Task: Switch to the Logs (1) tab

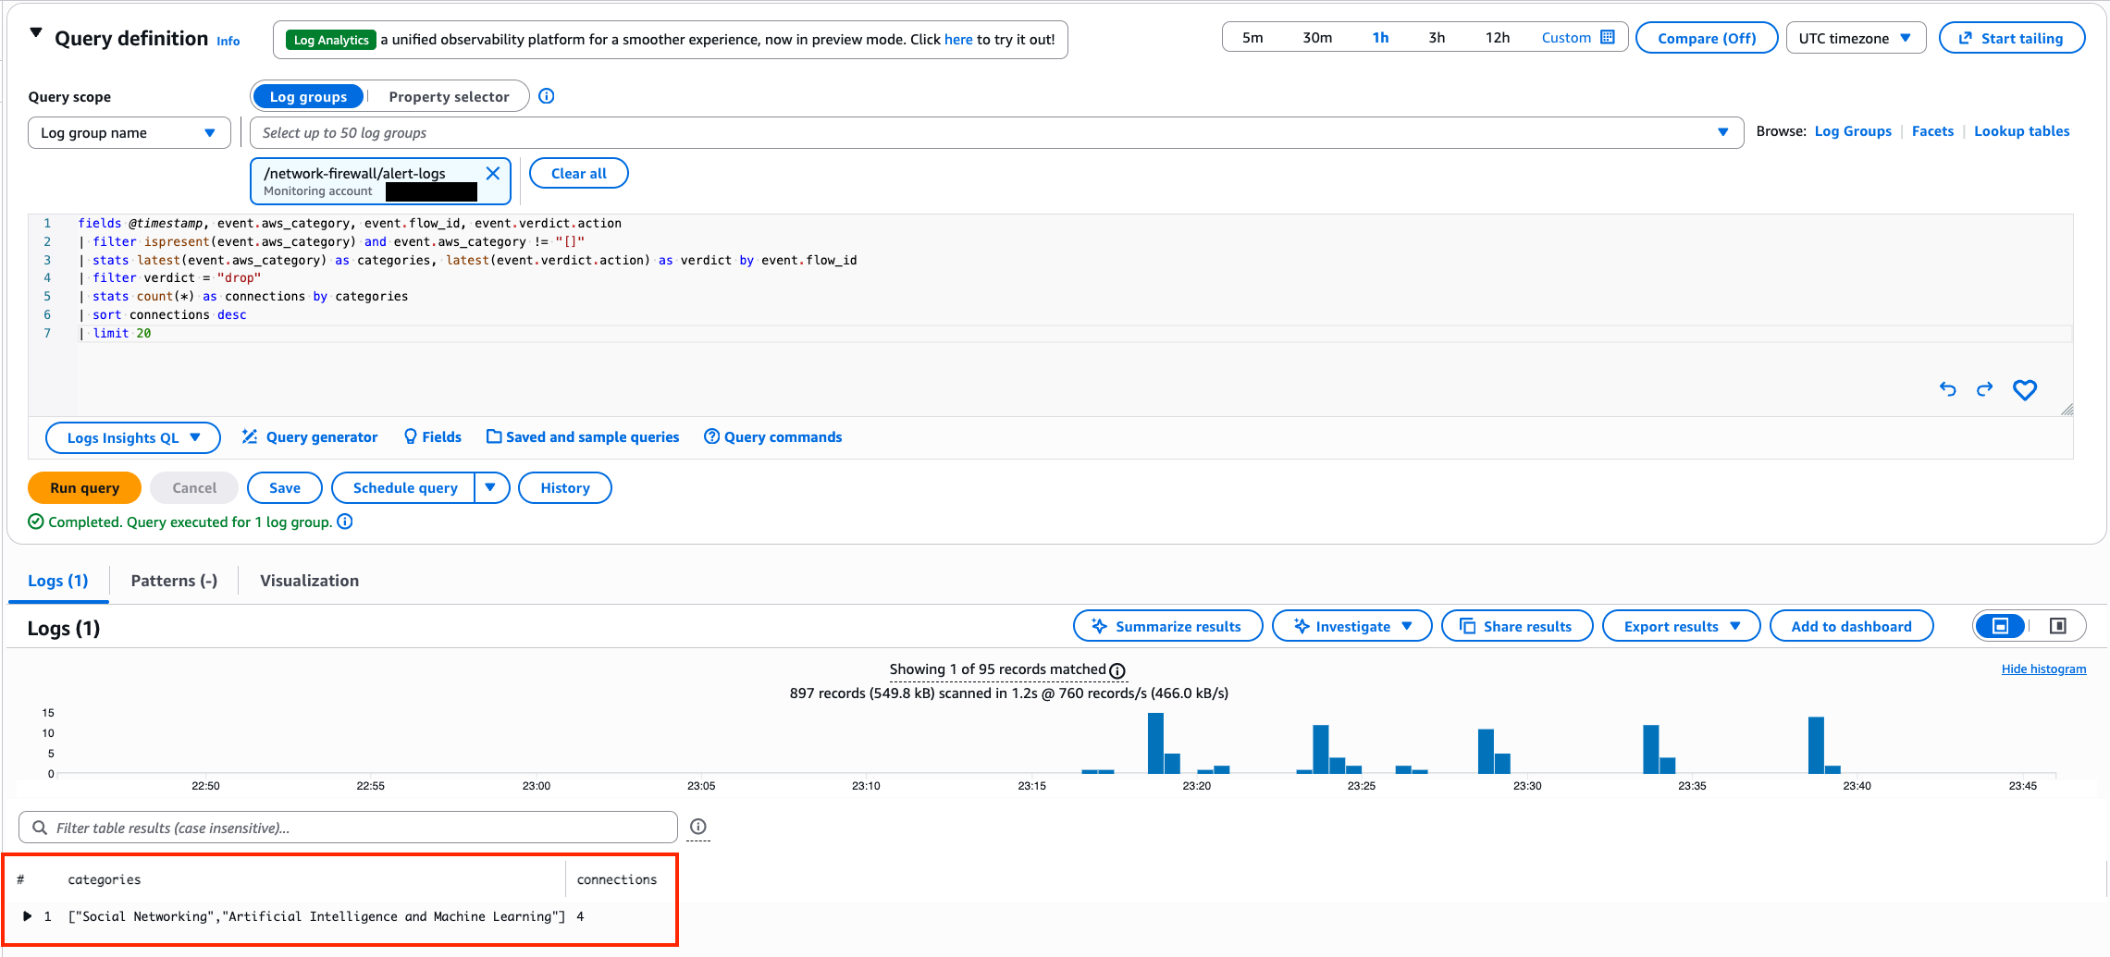Action: (x=58, y=581)
